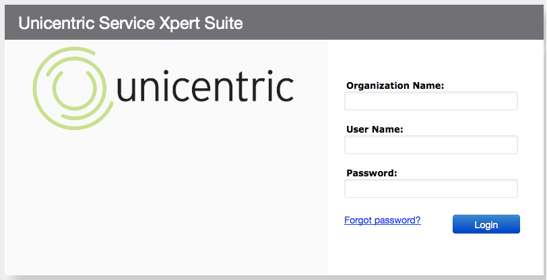Click the User Name: label
The width and height of the screenshot is (547, 280).
pos(375,129)
